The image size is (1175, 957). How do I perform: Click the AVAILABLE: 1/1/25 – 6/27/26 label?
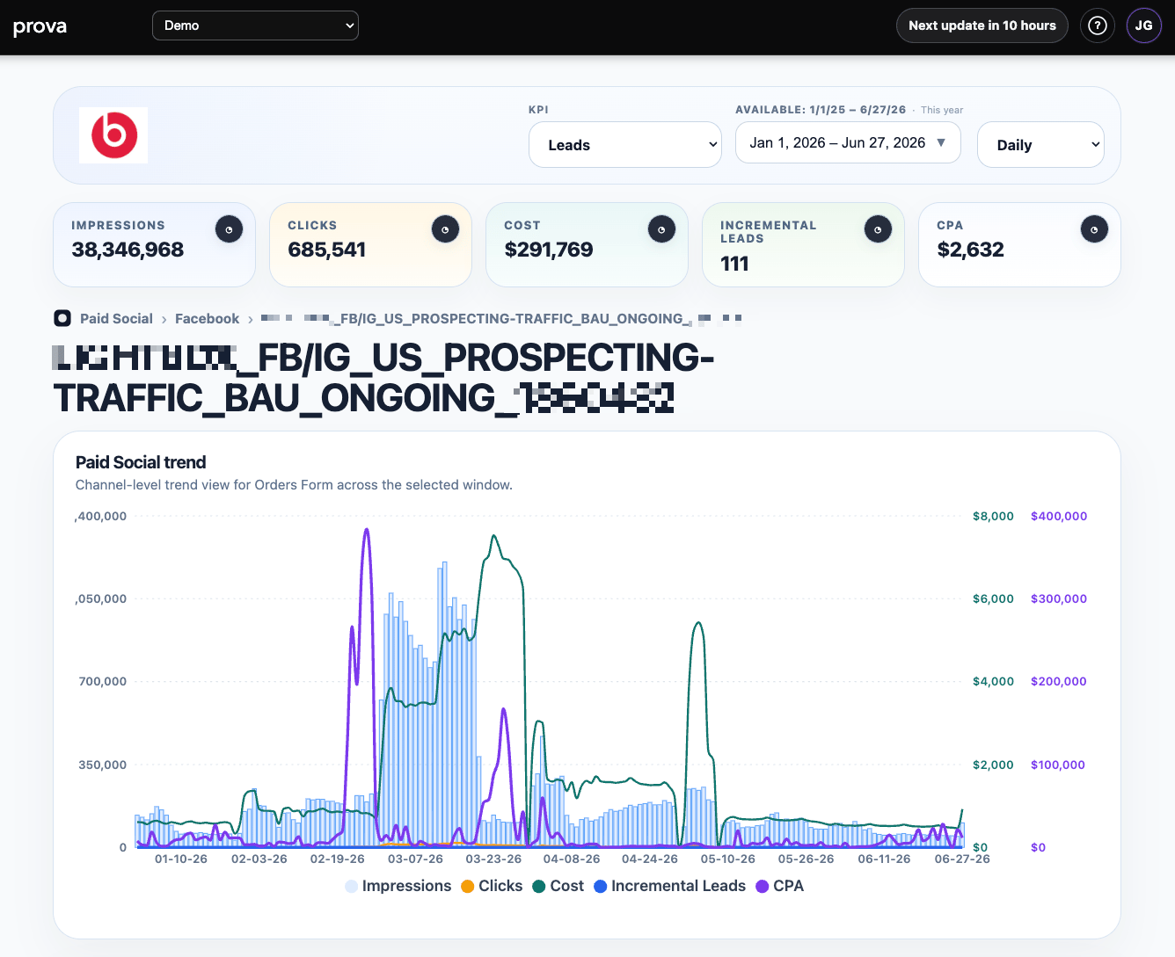tap(821, 110)
